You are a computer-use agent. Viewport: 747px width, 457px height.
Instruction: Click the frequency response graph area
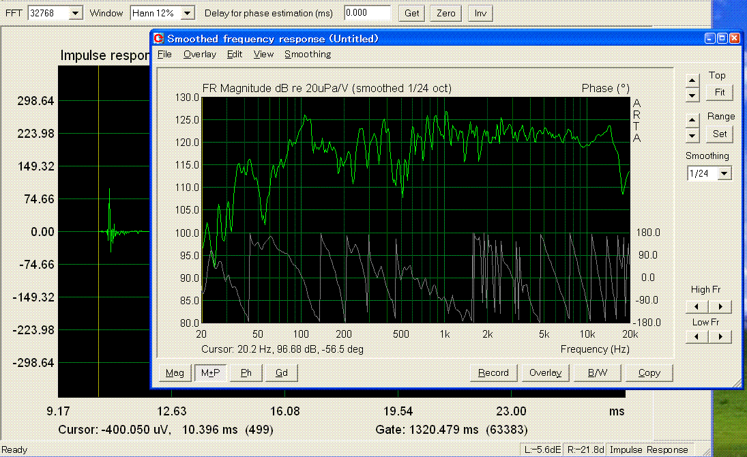pyautogui.click(x=416, y=209)
